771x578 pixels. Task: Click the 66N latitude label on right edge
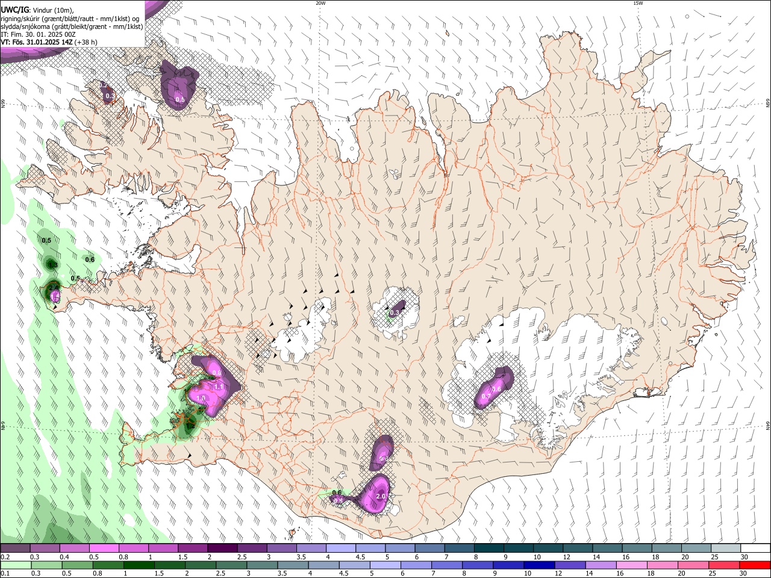click(x=768, y=104)
